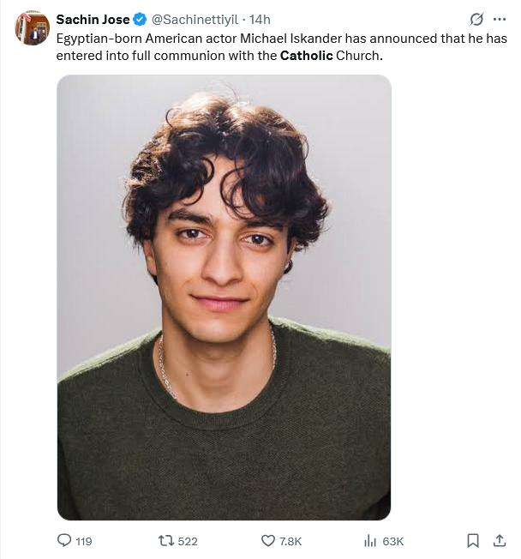This screenshot has height=559, width=521.
Task: Open the 14h timestamp permalink
Action: click(x=260, y=20)
